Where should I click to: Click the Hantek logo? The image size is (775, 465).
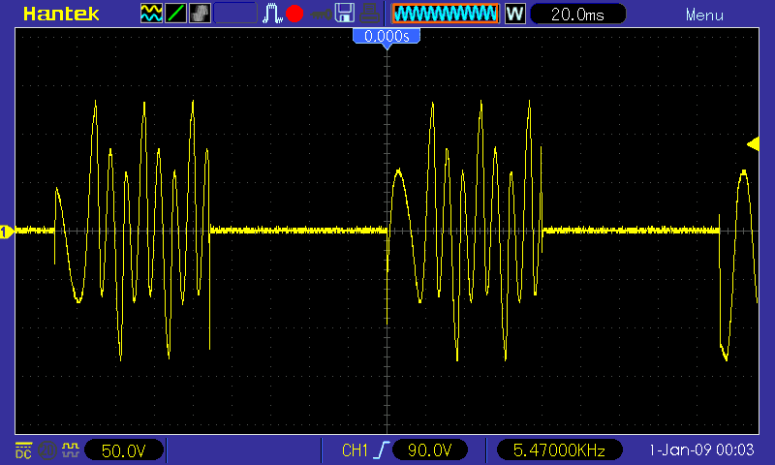click(x=61, y=14)
